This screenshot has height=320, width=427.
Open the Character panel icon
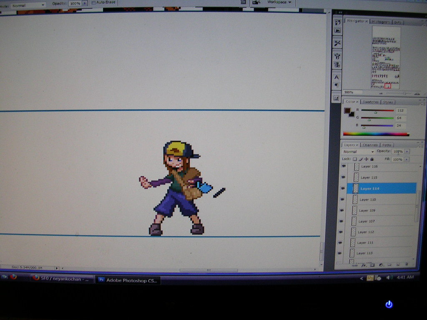pos(337,77)
